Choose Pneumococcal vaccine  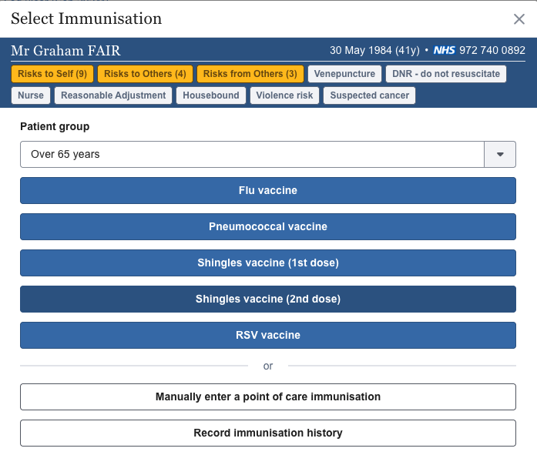click(268, 226)
